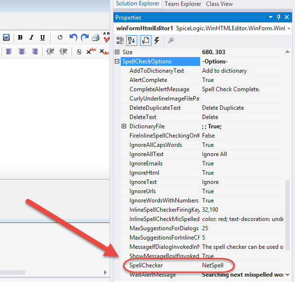The image size is (295, 282).
Task: Click the Spell Check Complete. value
Action: pyautogui.click(x=242, y=89)
